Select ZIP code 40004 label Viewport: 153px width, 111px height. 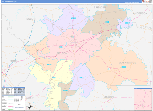pyautogui.click(x=61, y=47)
